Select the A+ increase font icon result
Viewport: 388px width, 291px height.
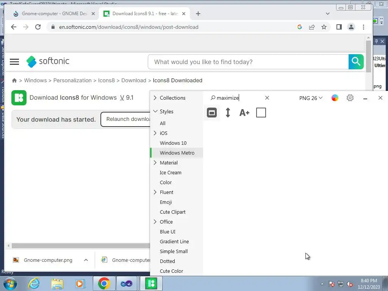click(x=244, y=113)
